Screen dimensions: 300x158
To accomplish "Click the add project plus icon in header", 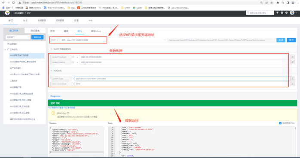I will [x=282, y=13].
